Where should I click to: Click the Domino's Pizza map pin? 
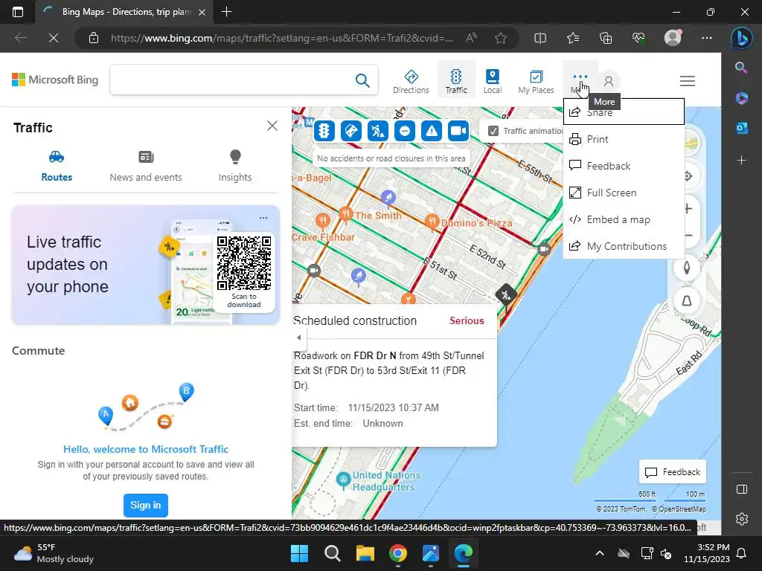(431, 222)
